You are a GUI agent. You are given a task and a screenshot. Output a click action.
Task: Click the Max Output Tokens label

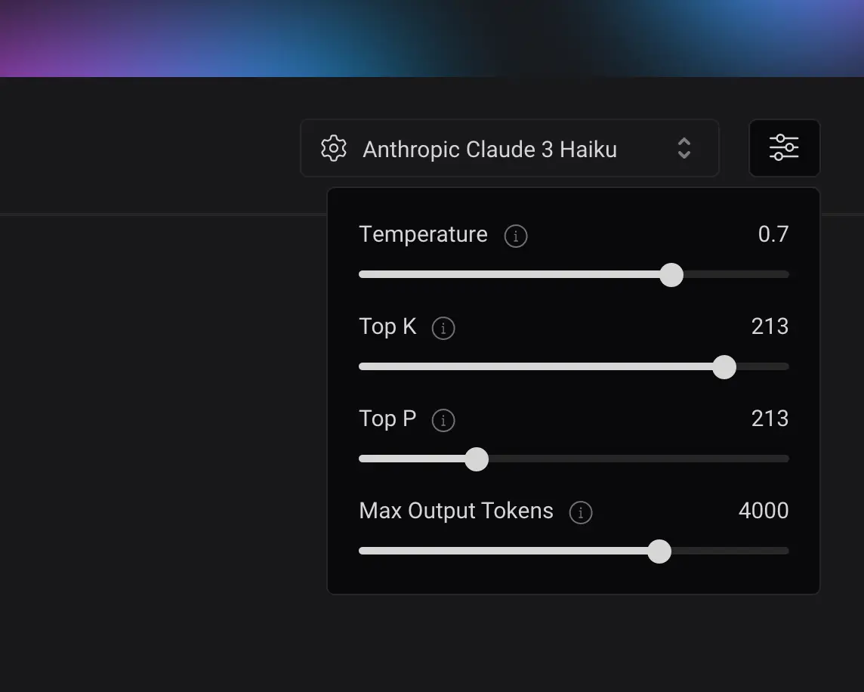[455, 511]
